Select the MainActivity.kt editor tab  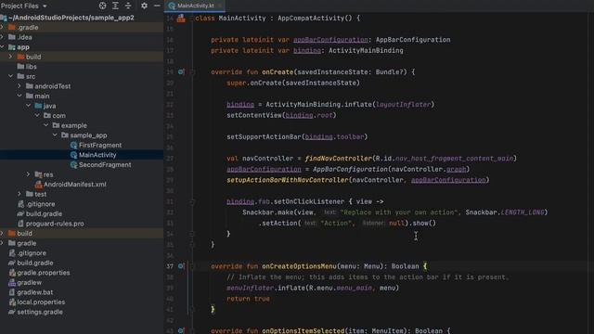pos(195,6)
